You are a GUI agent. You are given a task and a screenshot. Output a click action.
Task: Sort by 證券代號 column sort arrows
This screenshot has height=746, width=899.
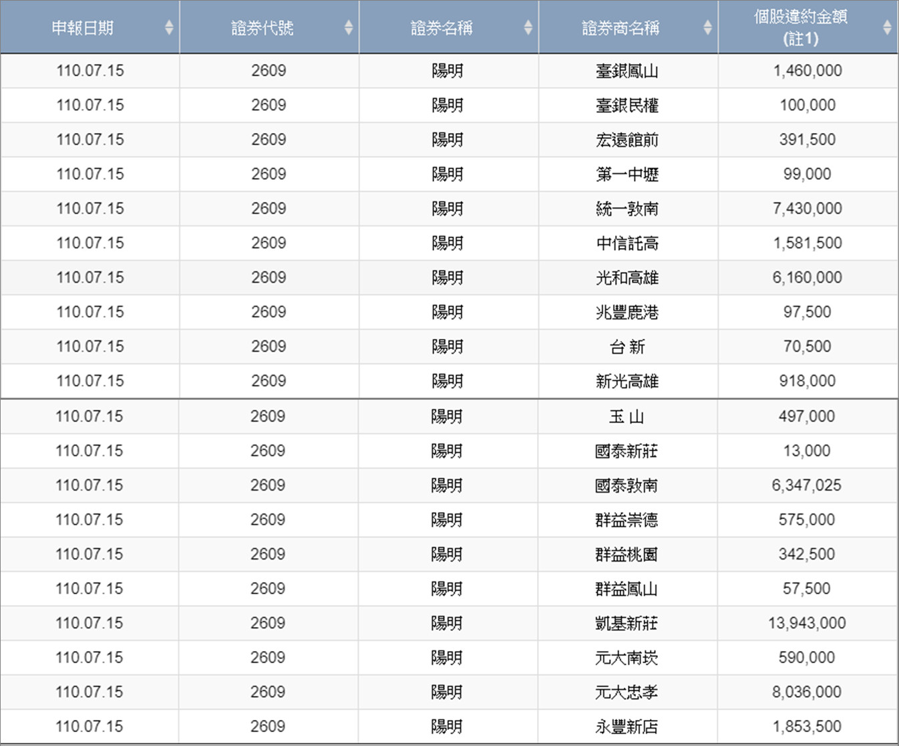pyautogui.click(x=349, y=27)
